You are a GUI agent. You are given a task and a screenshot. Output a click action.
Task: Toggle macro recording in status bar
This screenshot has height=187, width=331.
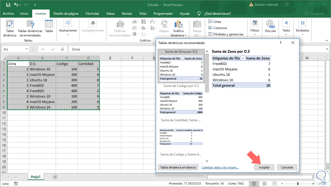click(x=16, y=184)
